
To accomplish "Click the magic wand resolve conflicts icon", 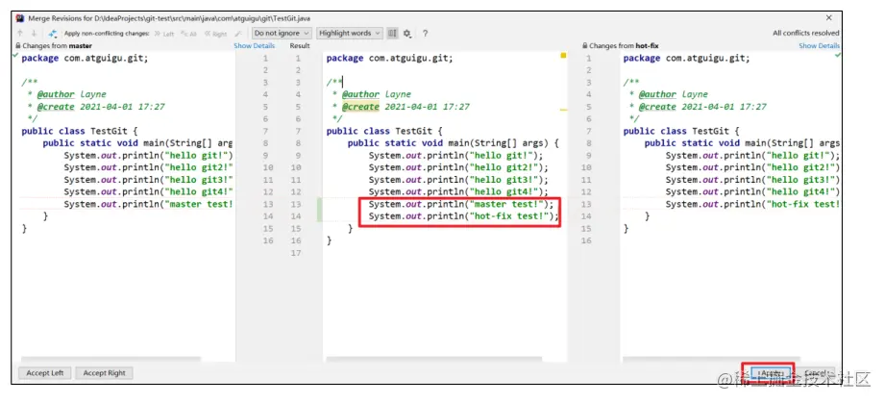I will tap(238, 34).
